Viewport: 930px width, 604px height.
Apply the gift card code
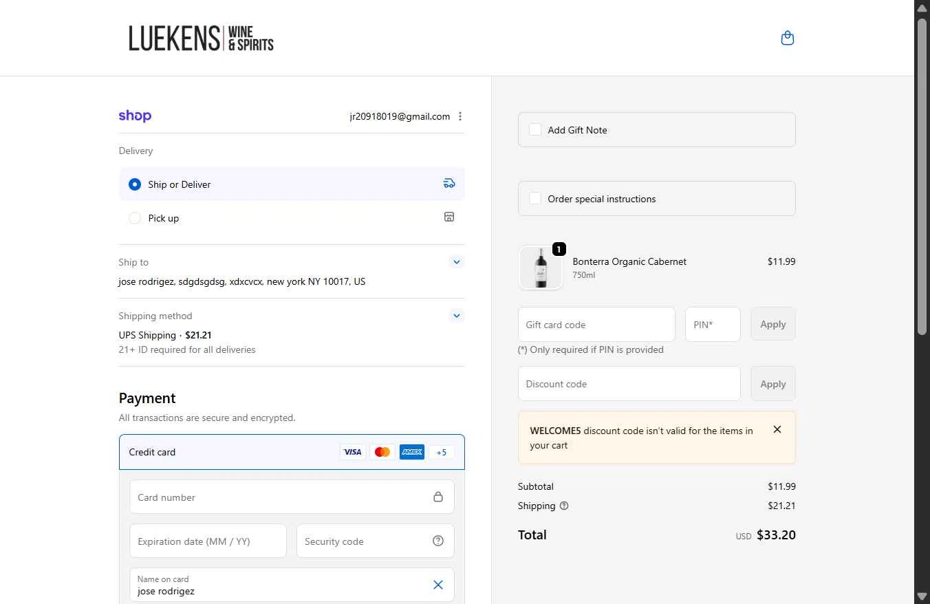pyautogui.click(x=773, y=324)
